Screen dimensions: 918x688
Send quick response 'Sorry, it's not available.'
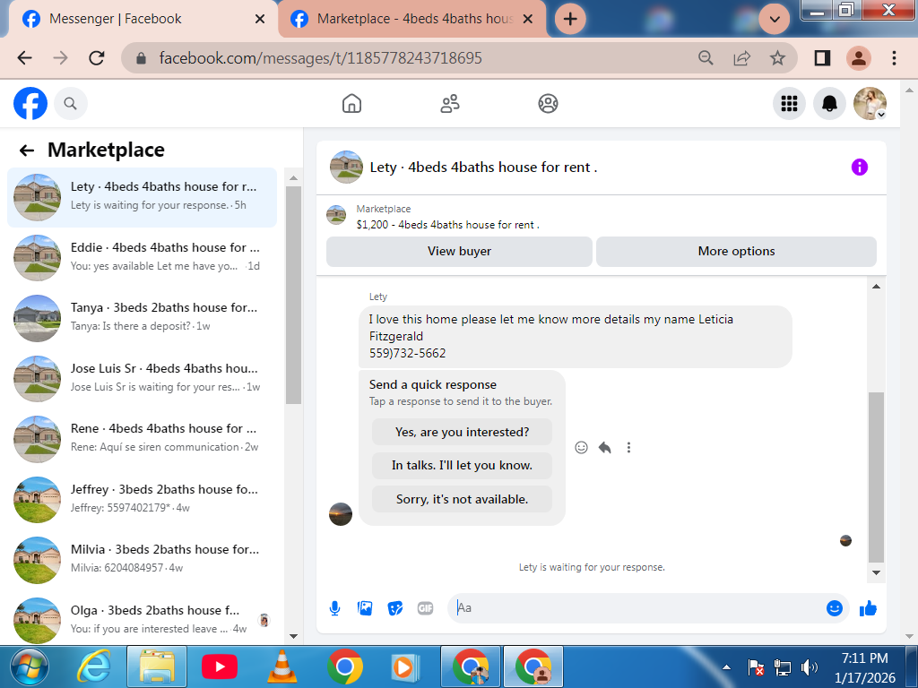(462, 500)
